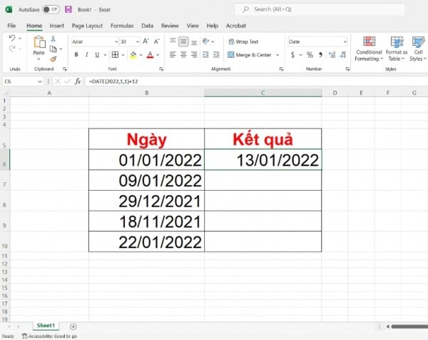Screen dimensions: 428x340
Task: Apply Percent Style
Action: 310,55
